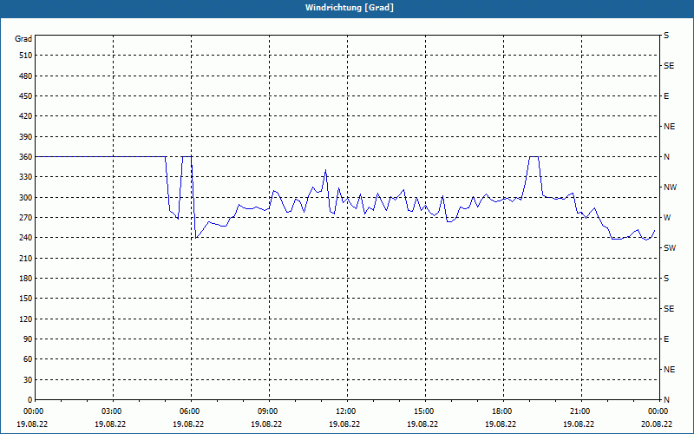Image resolution: width=694 pixels, height=434 pixels.
Task: Click the 30 axis value
Action: point(28,380)
